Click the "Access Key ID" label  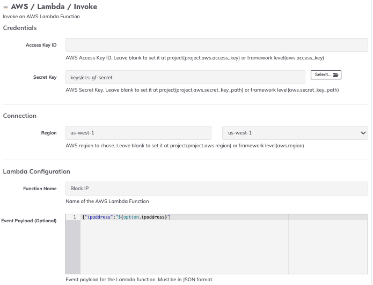(41, 45)
